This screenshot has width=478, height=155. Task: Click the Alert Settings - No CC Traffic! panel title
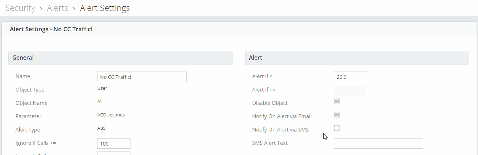coord(51,29)
